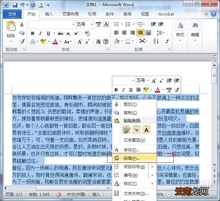
Task: Click the Paste clipboard icon
Action: pos(11,26)
